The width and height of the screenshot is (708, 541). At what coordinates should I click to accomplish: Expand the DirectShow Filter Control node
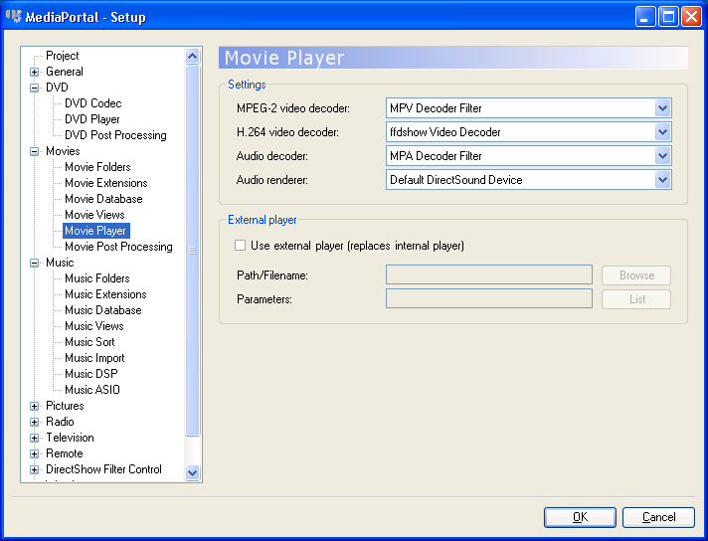(x=35, y=469)
